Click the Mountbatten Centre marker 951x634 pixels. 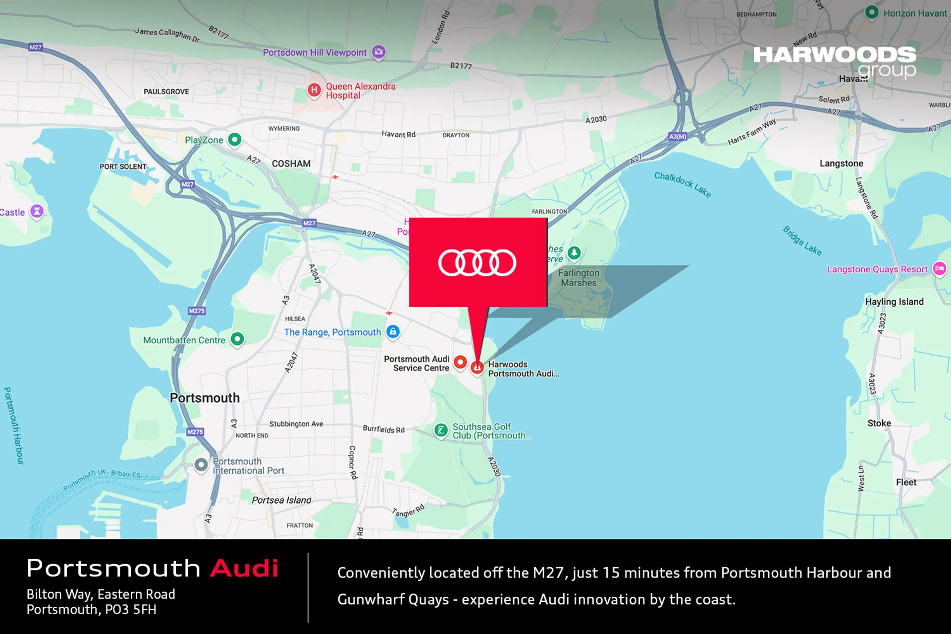pos(237,340)
